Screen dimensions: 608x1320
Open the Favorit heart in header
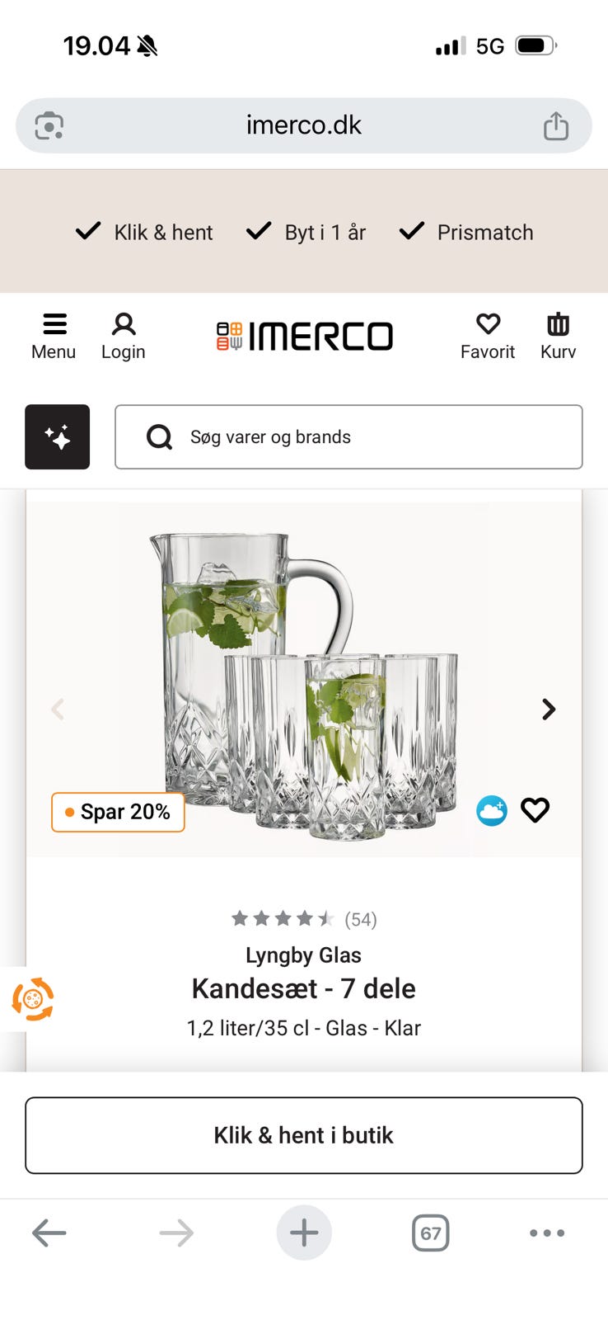pos(488,336)
